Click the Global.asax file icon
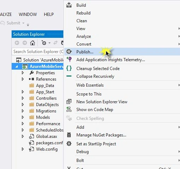The height and width of the screenshot is (169, 180). point(31,136)
